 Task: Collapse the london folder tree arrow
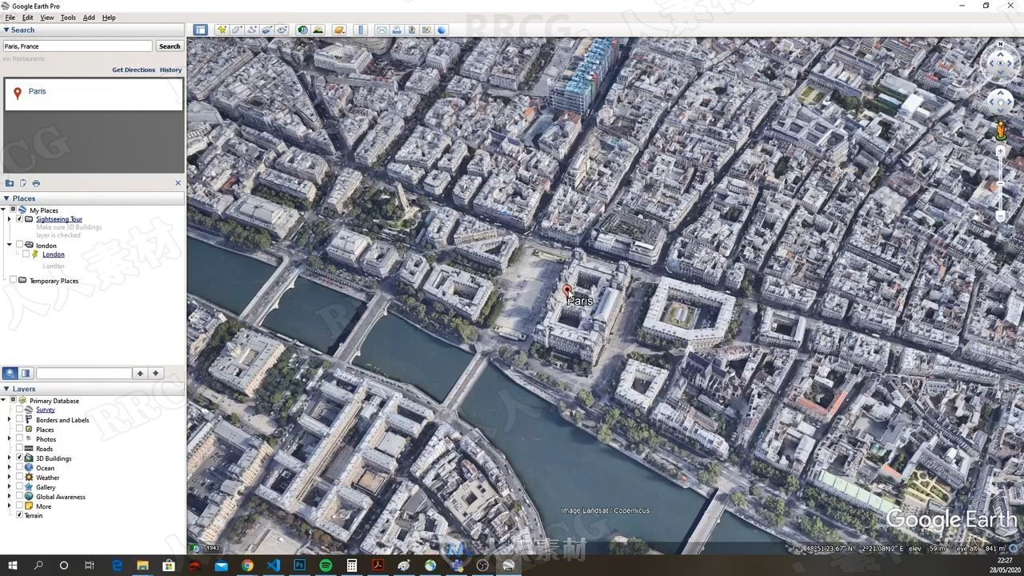pos(10,245)
